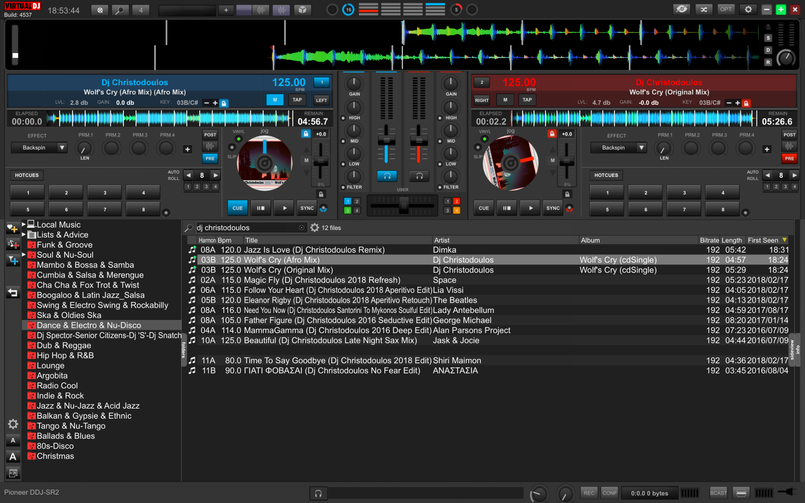This screenshot has width=805, height=503.
Task: Open the folders side tab
Action: pyautogui.click(x=183, y=349)
